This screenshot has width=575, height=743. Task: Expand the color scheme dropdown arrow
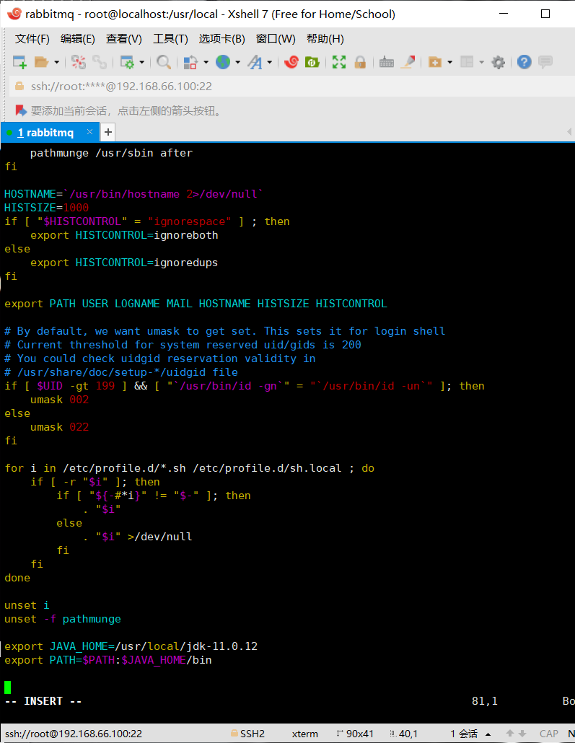pos(206,62)
